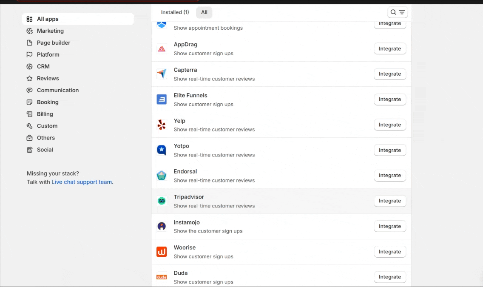
Task: Integrate the AppDrag app
Action: pyautogui.click(x=390, y=48)
